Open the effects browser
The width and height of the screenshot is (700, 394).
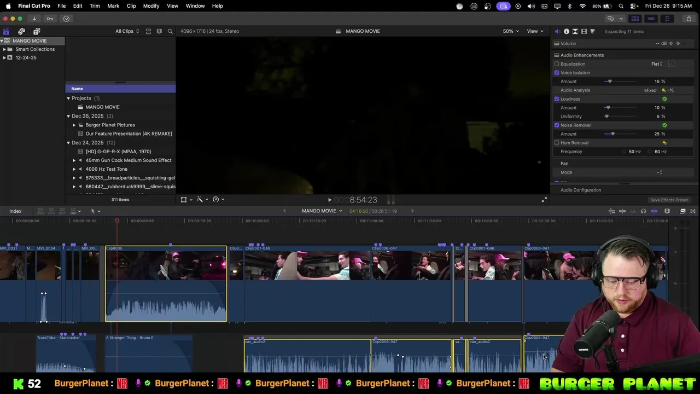(x=682, y=211)
